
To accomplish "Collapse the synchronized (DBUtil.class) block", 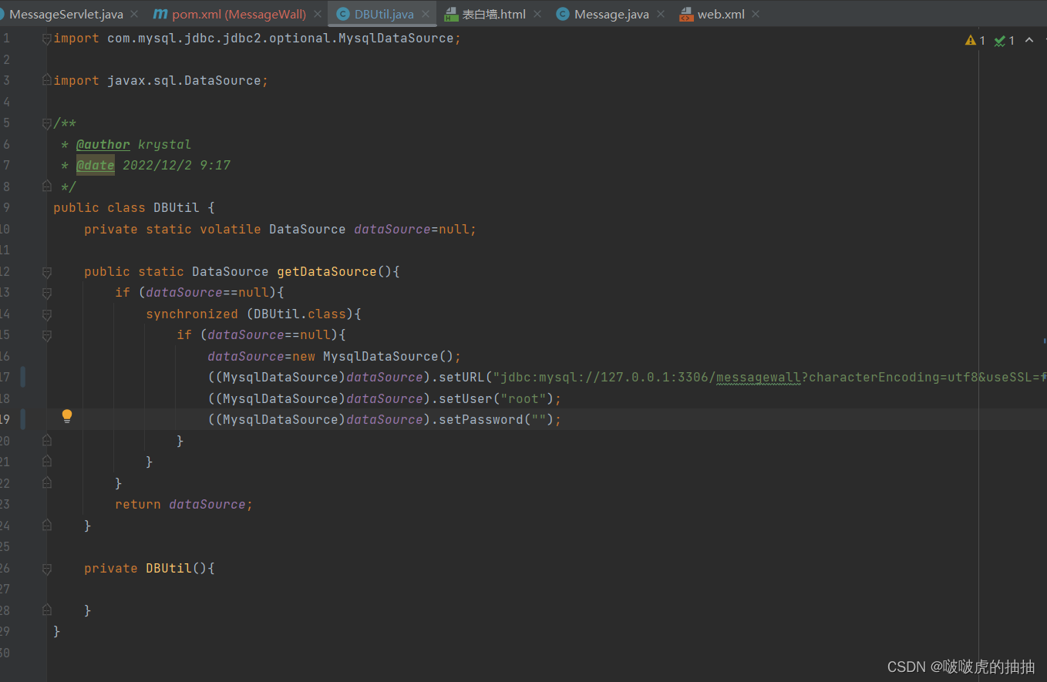I will [47, 314].
